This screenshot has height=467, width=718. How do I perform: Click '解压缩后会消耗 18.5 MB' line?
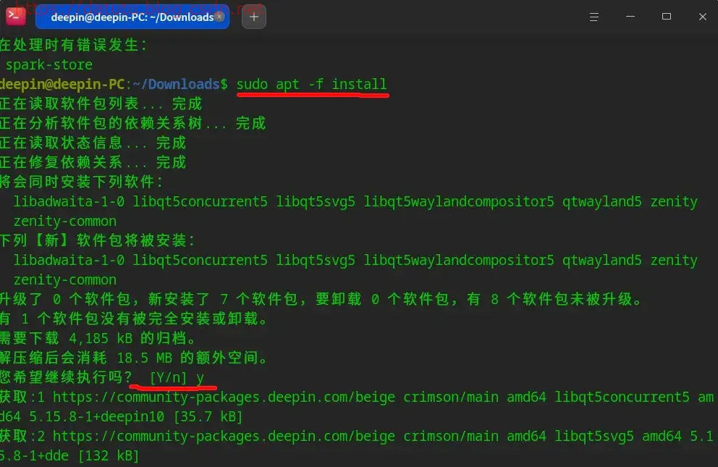coord(134,358)
